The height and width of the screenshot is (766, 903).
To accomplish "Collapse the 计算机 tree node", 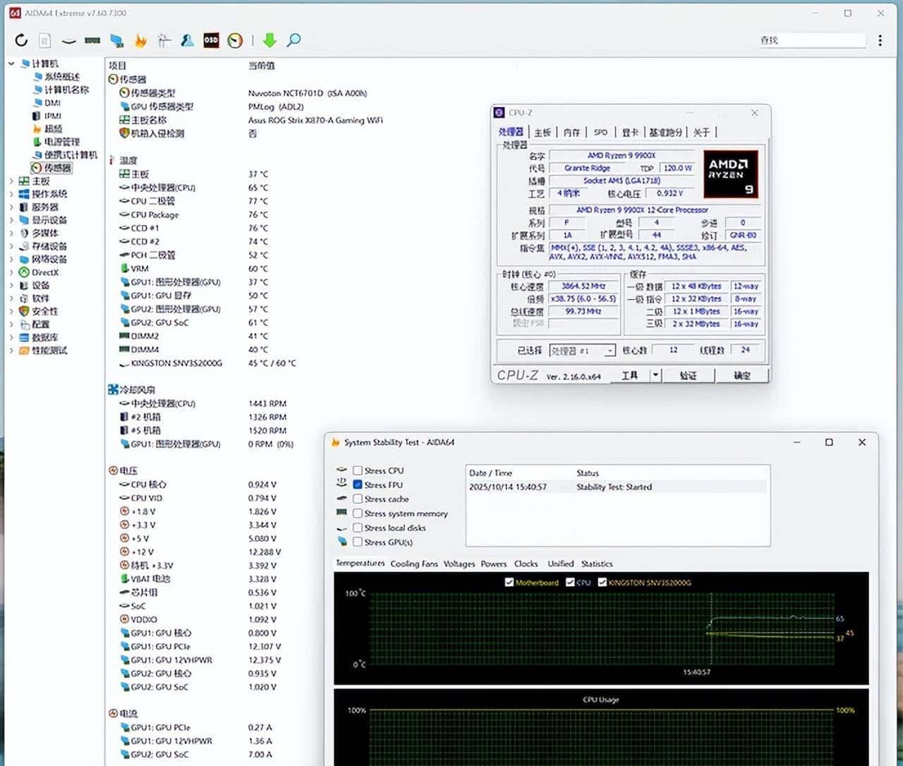I will coord(11,63).
